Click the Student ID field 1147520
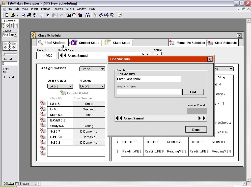The height and width of the screenshot is (187, 251). pos(46,56)
